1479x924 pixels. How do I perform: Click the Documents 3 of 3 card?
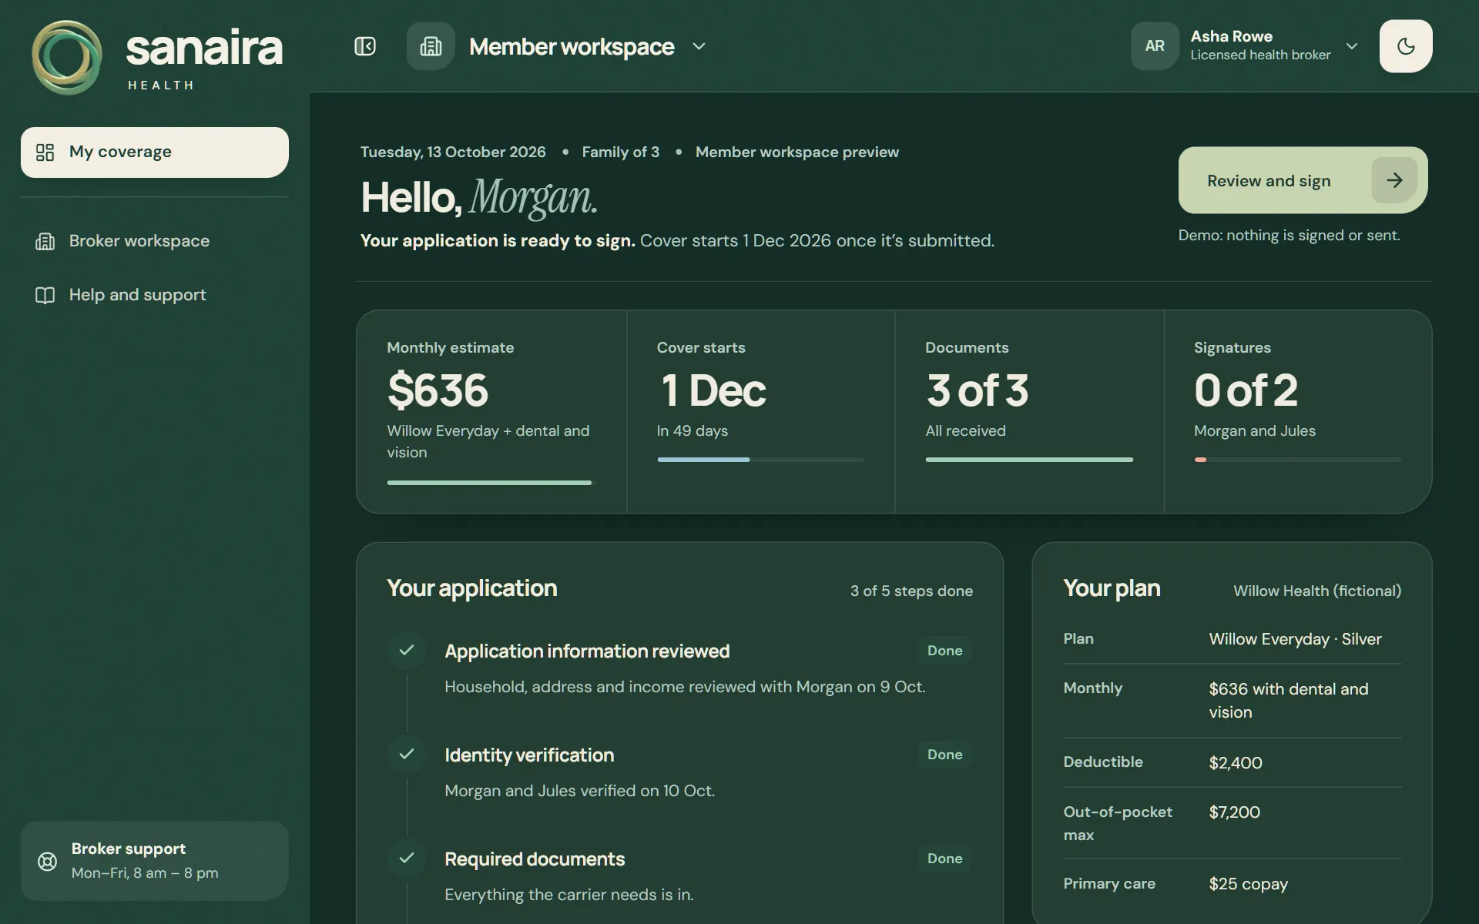(1029, 412)
